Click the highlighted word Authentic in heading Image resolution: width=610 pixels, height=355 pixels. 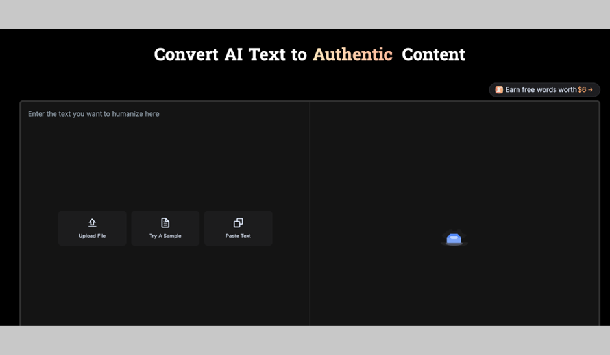[x=352, y=54]
